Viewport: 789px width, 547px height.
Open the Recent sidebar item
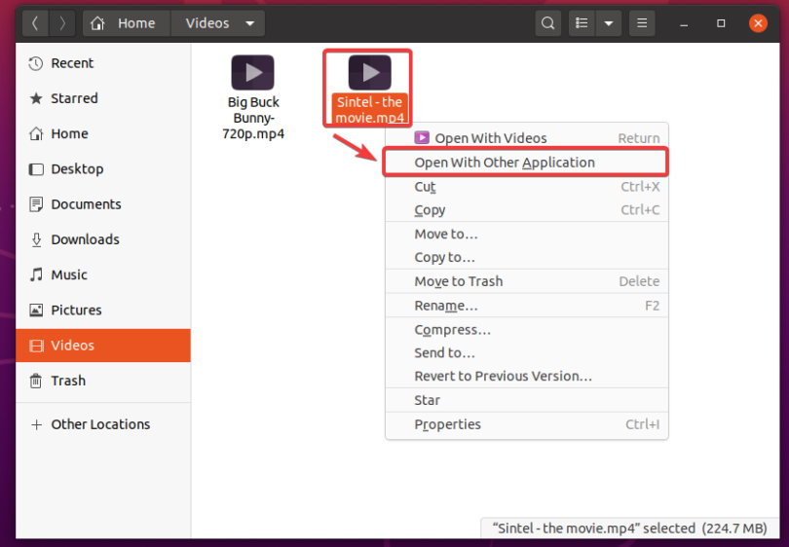(x=103, y=63)
